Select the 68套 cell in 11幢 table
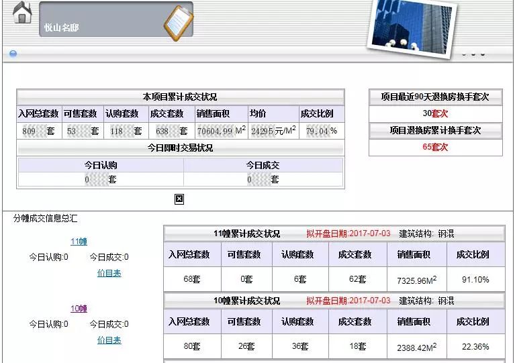The width and height of the screenshot is (515, 363). (x=192, y=279)
